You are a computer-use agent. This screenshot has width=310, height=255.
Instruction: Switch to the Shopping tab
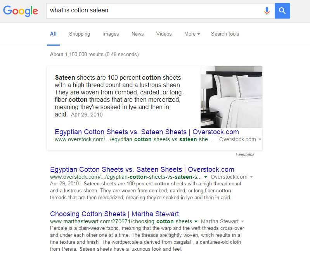click(x=80, y=34)
